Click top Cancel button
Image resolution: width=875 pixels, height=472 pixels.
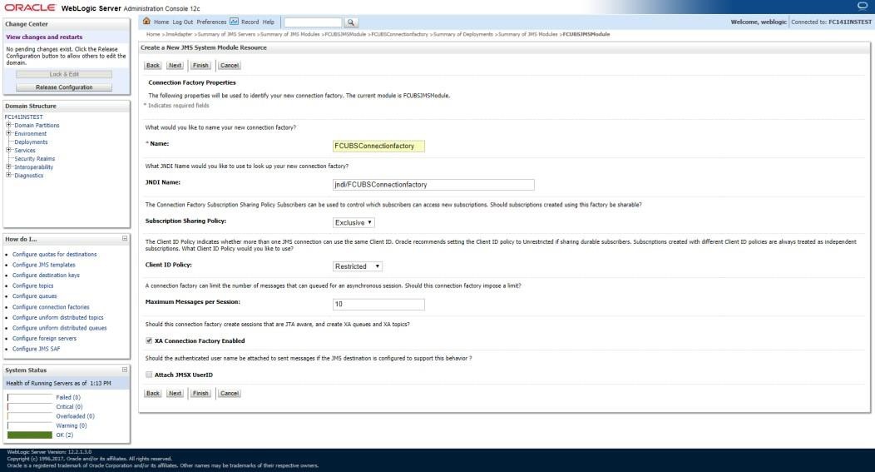(230, 66)
